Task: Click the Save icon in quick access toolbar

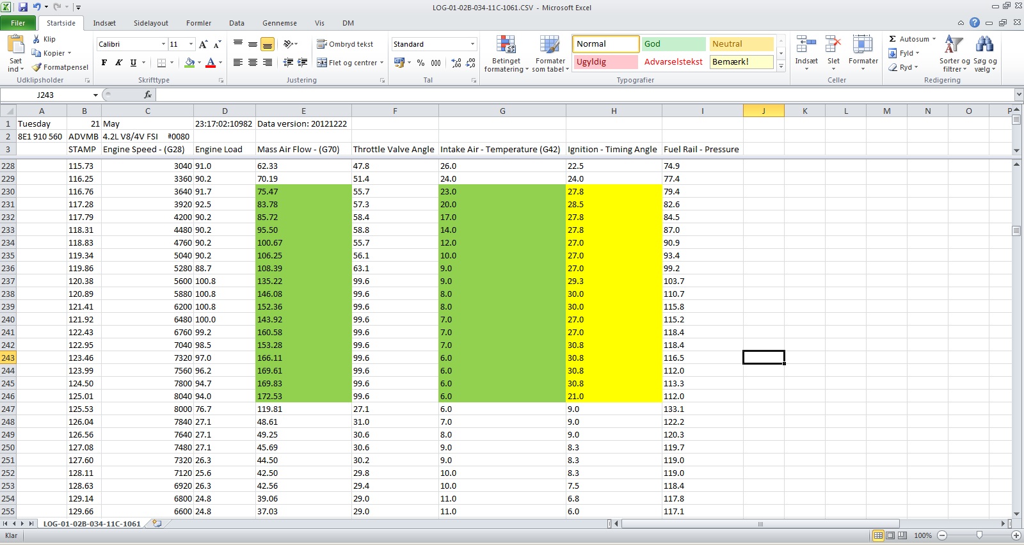Action: 23,7
